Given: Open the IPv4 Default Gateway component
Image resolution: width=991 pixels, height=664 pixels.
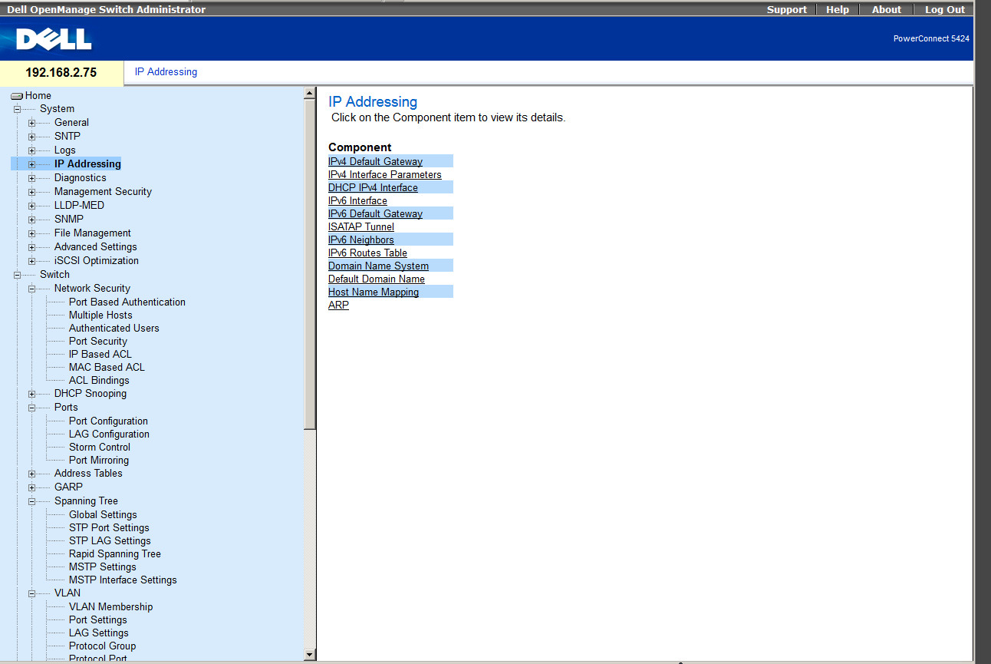Looking at the screenshot, I should pyautogui.click(x=375, y=161).
